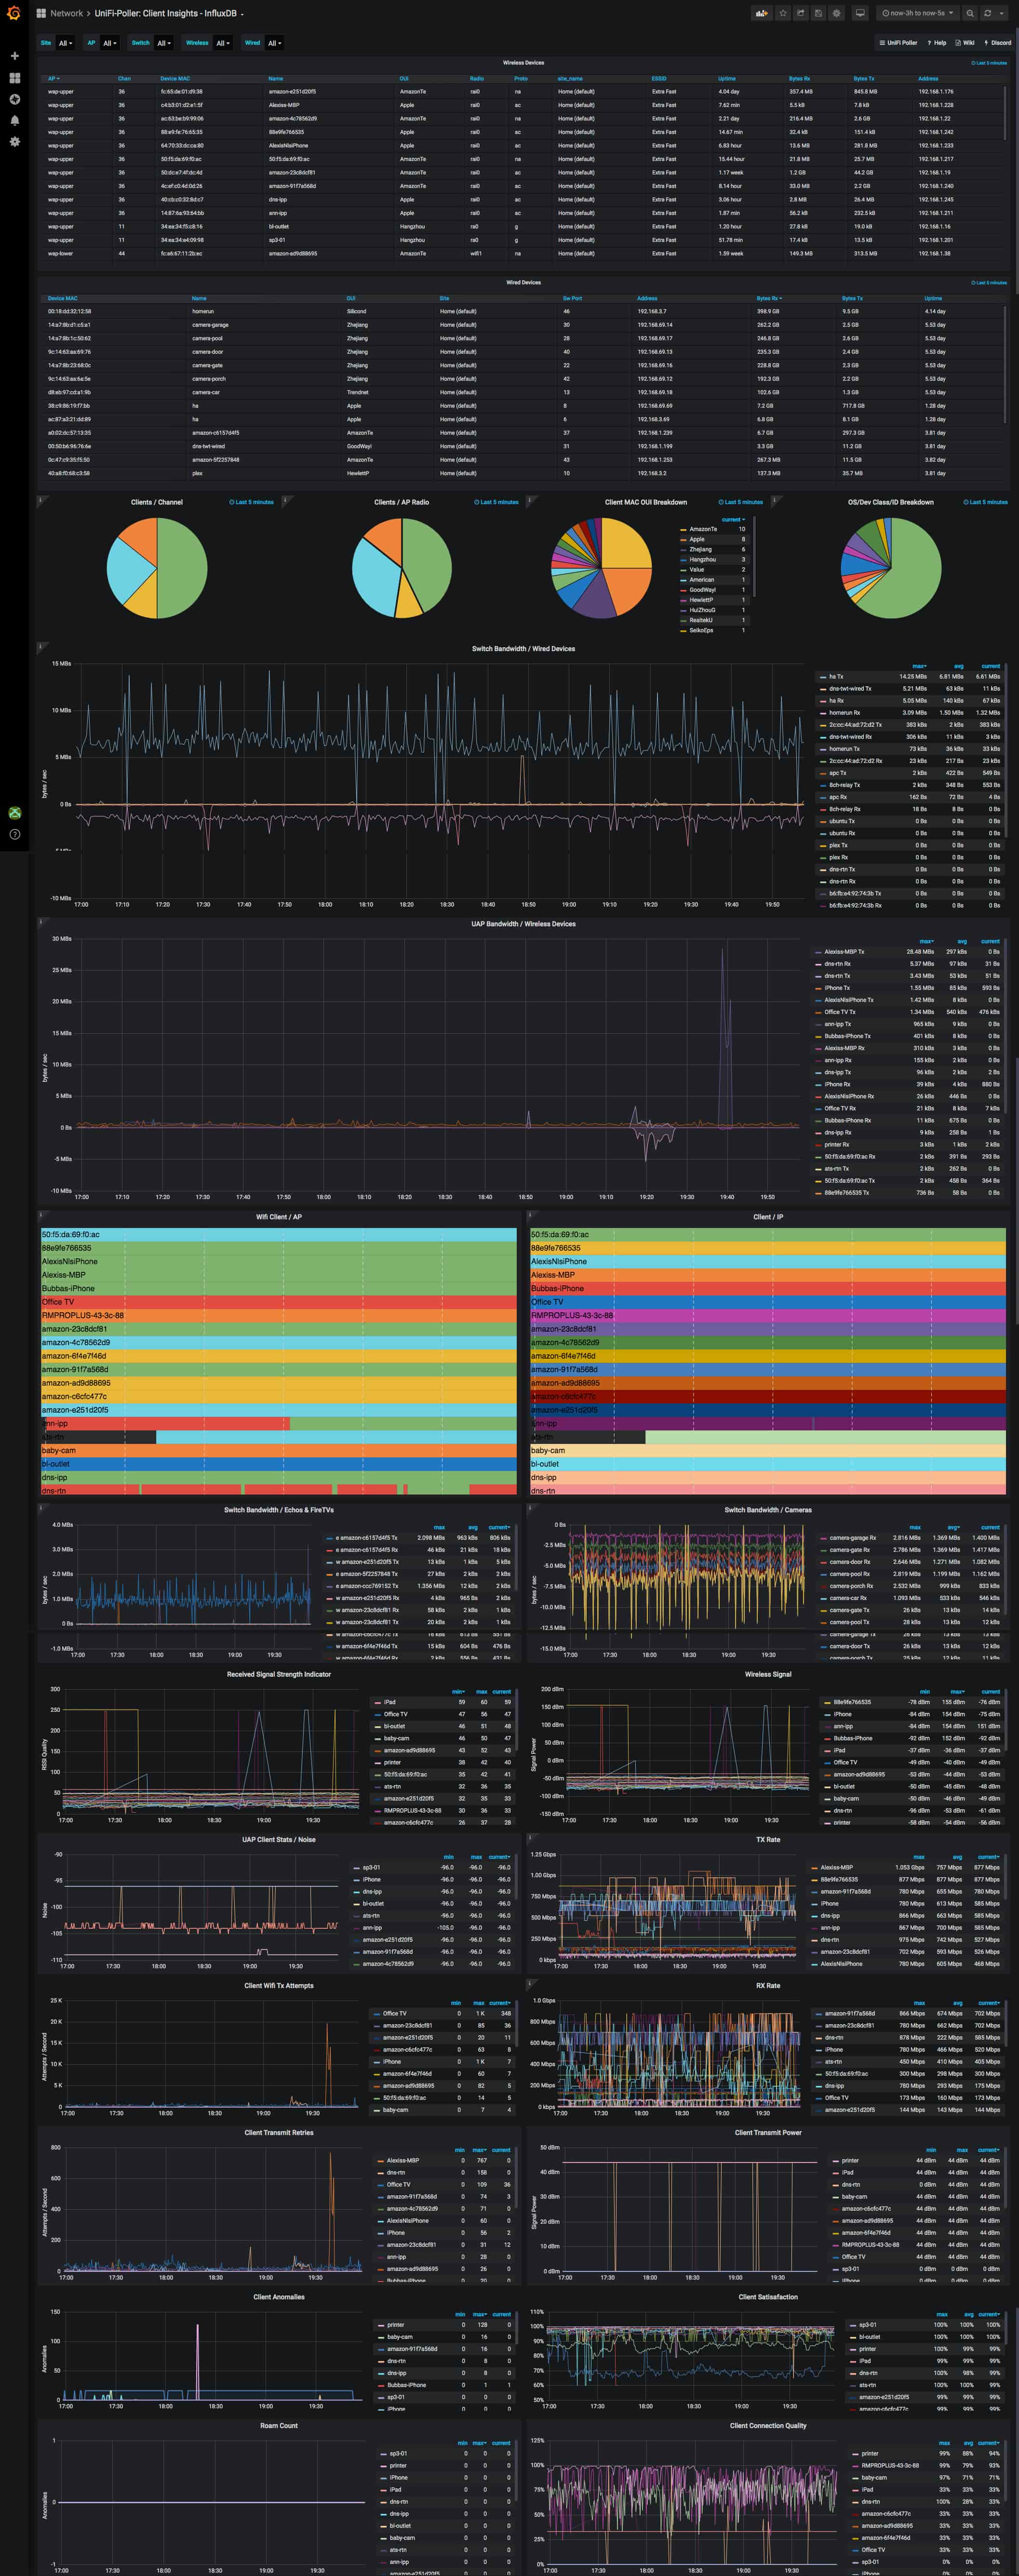This screenshot has height=2576, width=1019.
Task: Open the Dashboards grid icon in sidebar
Action: pyautogui.click(x=14, y=78)
